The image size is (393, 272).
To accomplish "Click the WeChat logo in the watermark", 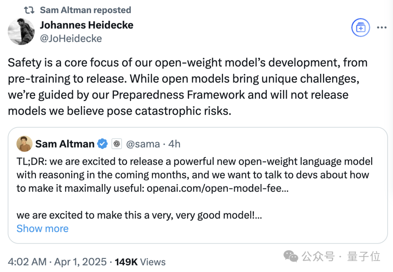I will (291, 256).
